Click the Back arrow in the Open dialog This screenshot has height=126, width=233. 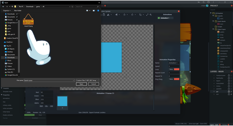[3, 6]
